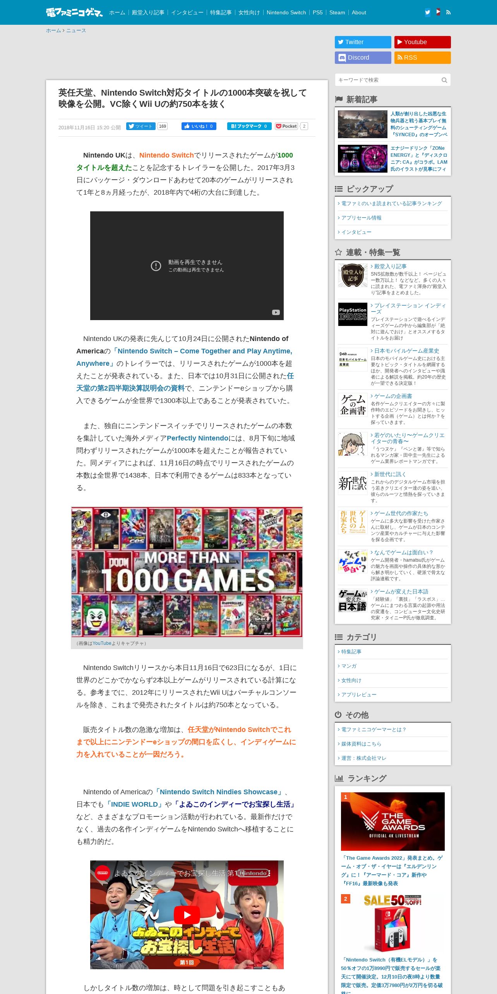
Task: Open 電ファミのいま読まれている記事ランキング pickup link
Action: tap(391, 204)
